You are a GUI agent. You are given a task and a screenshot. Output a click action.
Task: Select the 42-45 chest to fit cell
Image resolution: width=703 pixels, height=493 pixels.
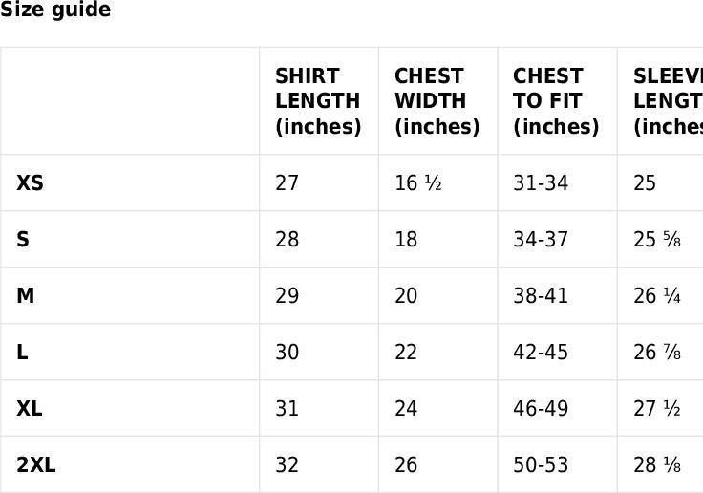point(541,352)
